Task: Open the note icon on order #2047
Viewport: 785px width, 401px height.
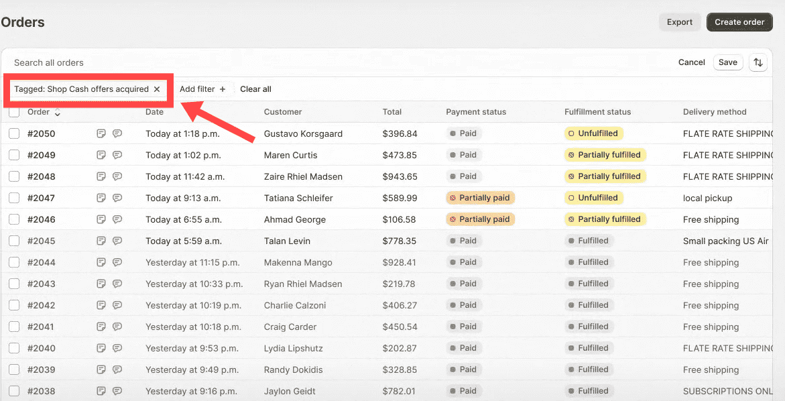Action: (101, 198)
